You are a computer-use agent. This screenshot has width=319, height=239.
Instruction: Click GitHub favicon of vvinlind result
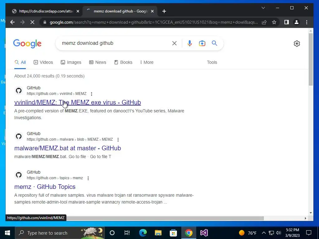pos(19,91)
